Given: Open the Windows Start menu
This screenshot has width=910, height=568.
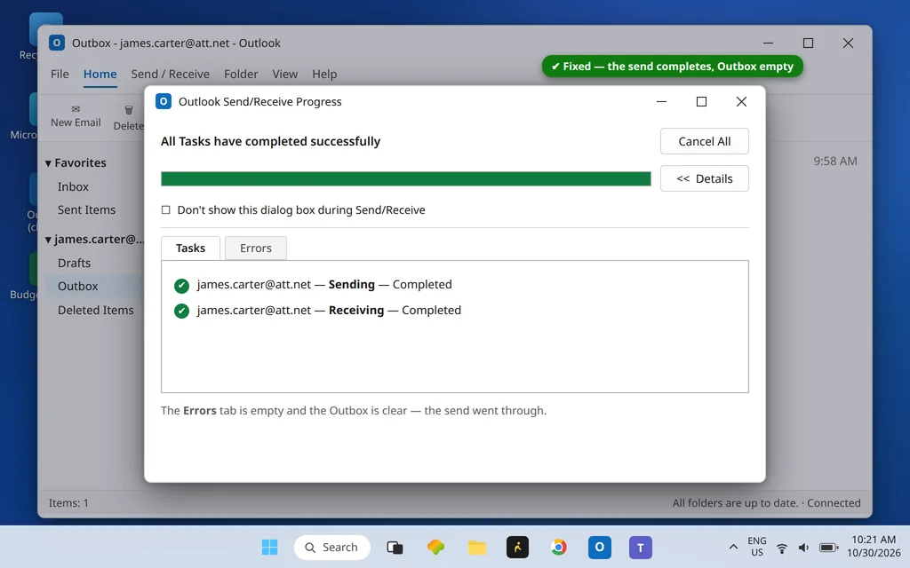Looking at the screenshot, I should (x=270, y=547).
